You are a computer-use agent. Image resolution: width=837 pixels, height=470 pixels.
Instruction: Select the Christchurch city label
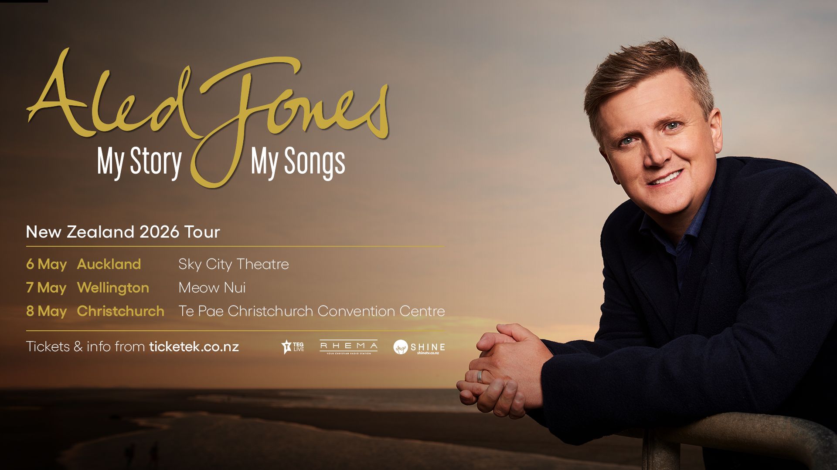click(121, 311)
